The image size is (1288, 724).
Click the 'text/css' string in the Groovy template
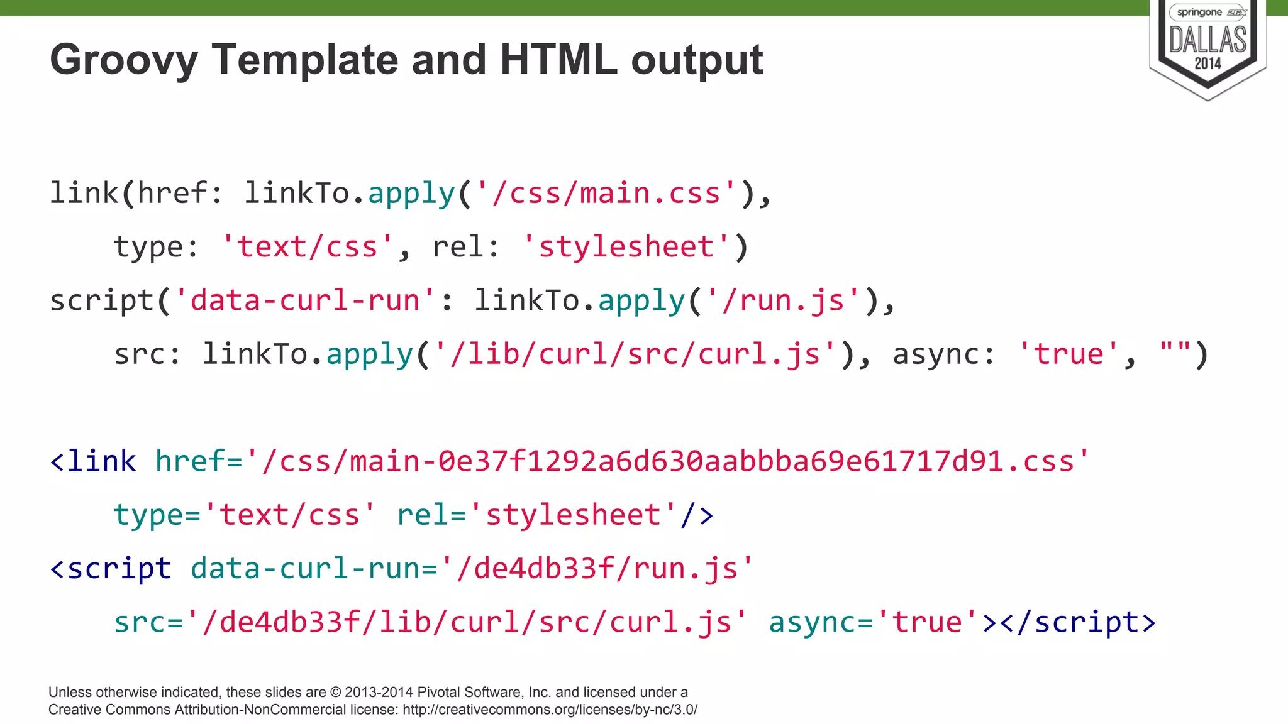tap(307, 247)
